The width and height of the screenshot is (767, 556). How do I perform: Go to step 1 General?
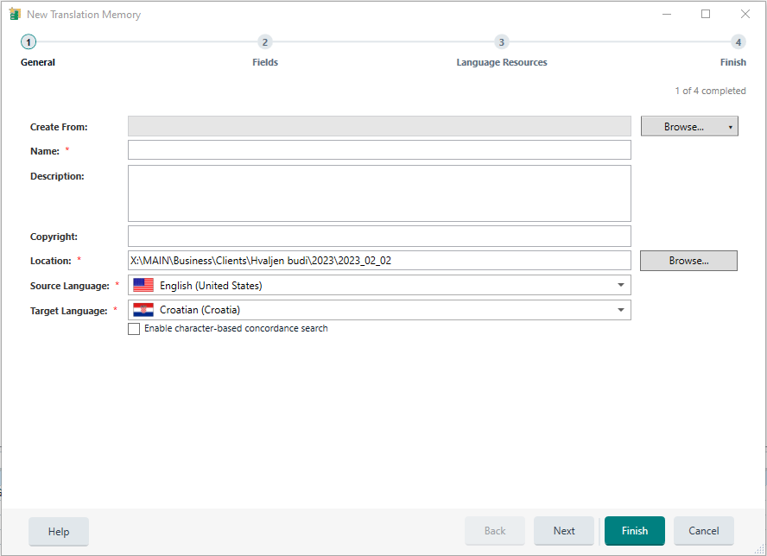coord(29,42)
